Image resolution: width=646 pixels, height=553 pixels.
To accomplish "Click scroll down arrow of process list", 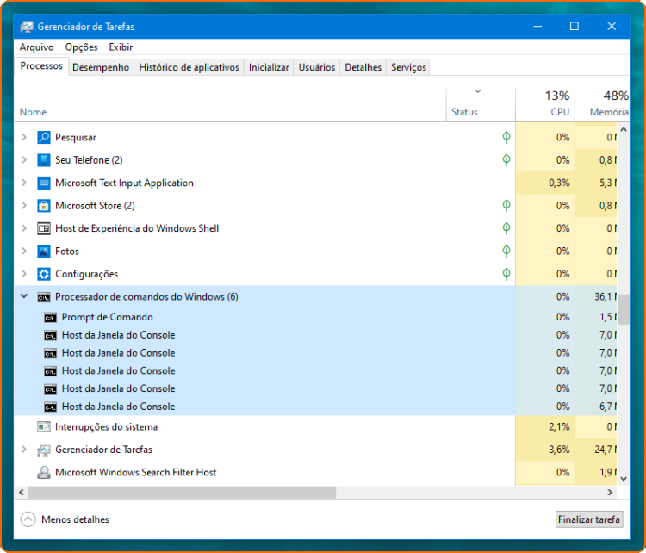I will [624, 479].
